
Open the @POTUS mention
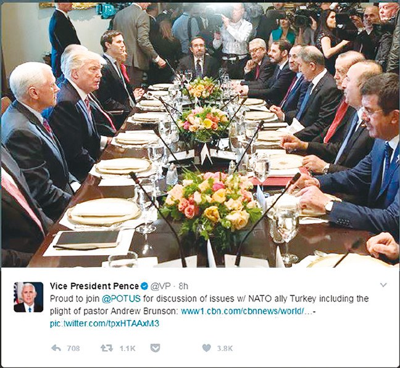tap(121, 298)
